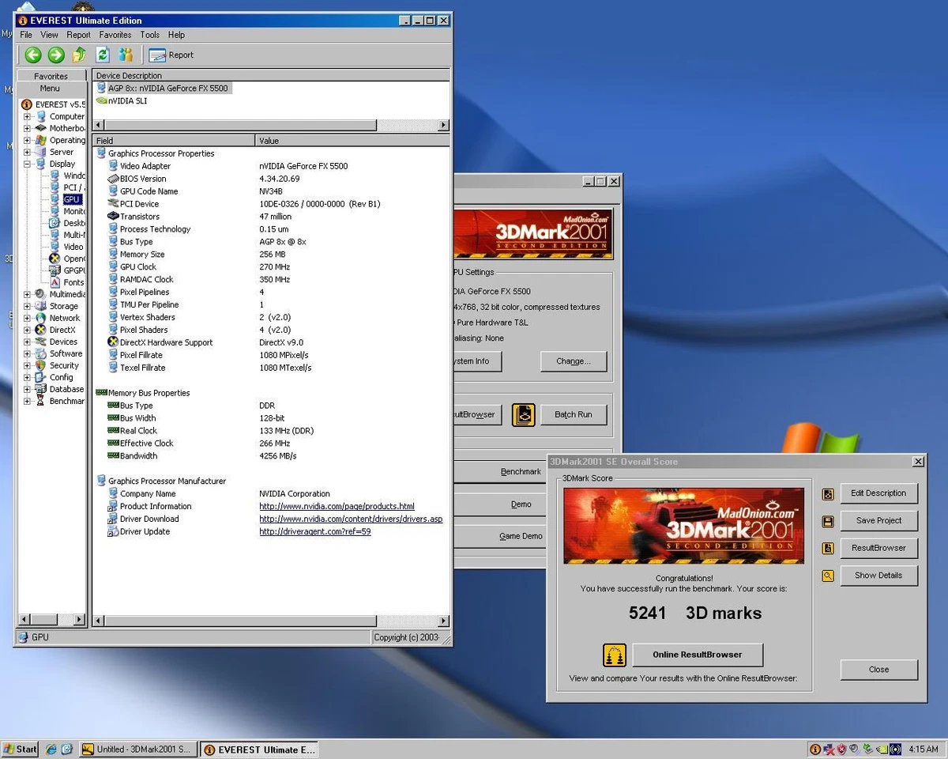Click the Benchmark button in 3DMark window
The width and height of the screenshot is (948, 759).
521,472
